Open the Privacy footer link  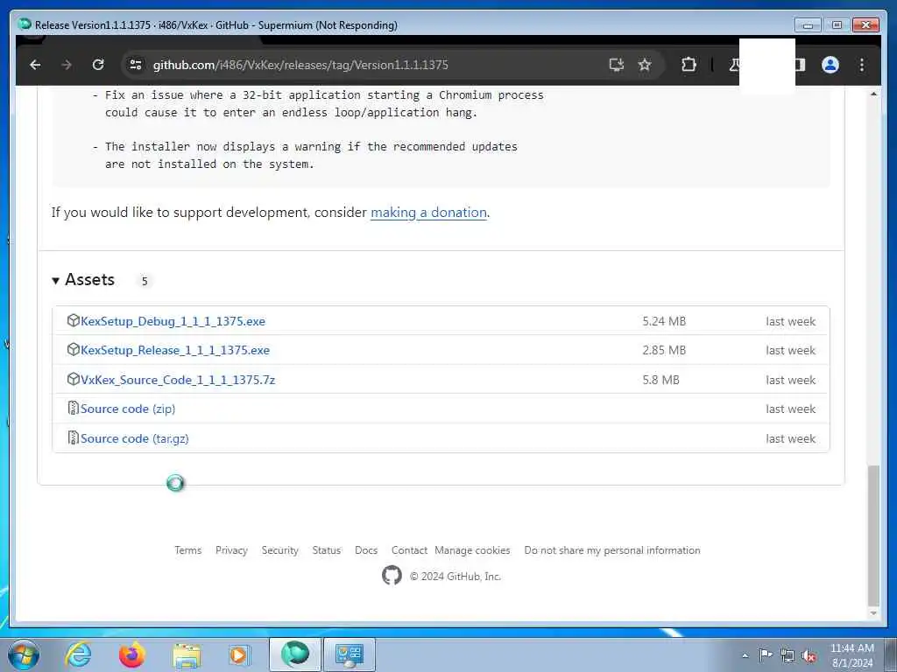[231, 550]
